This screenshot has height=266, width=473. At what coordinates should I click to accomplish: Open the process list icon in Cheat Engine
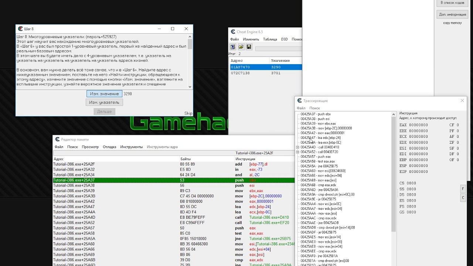(x=233, y=47)
